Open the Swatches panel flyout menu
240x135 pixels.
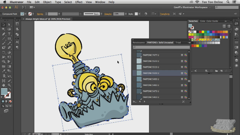point(230,21)
